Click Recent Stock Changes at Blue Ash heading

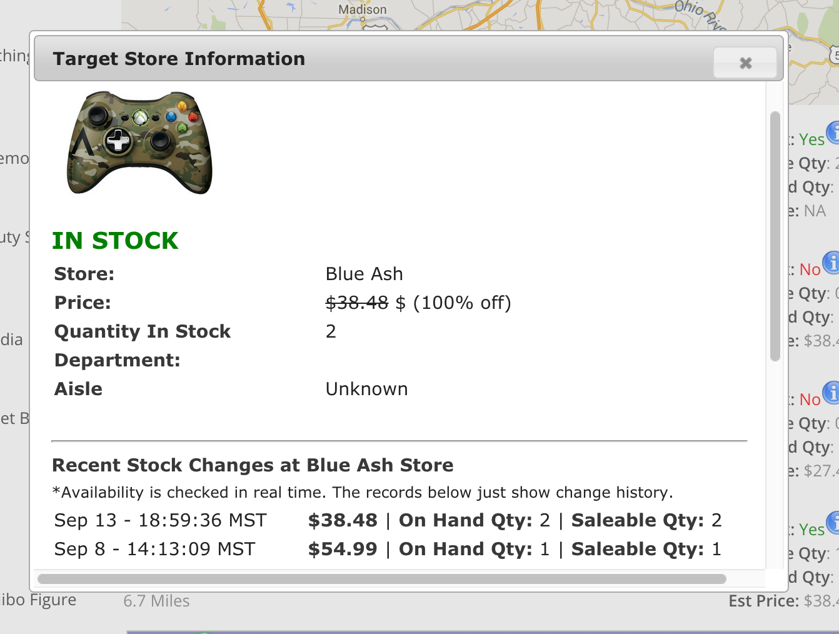(253, 465)
